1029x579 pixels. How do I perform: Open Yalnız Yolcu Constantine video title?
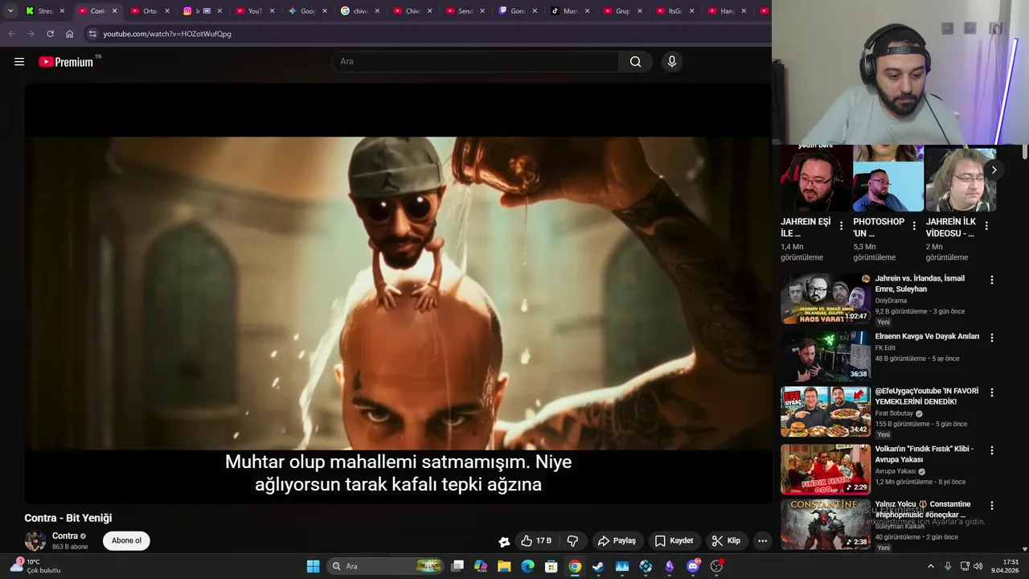pyautogui.click(x=923, y=509)
